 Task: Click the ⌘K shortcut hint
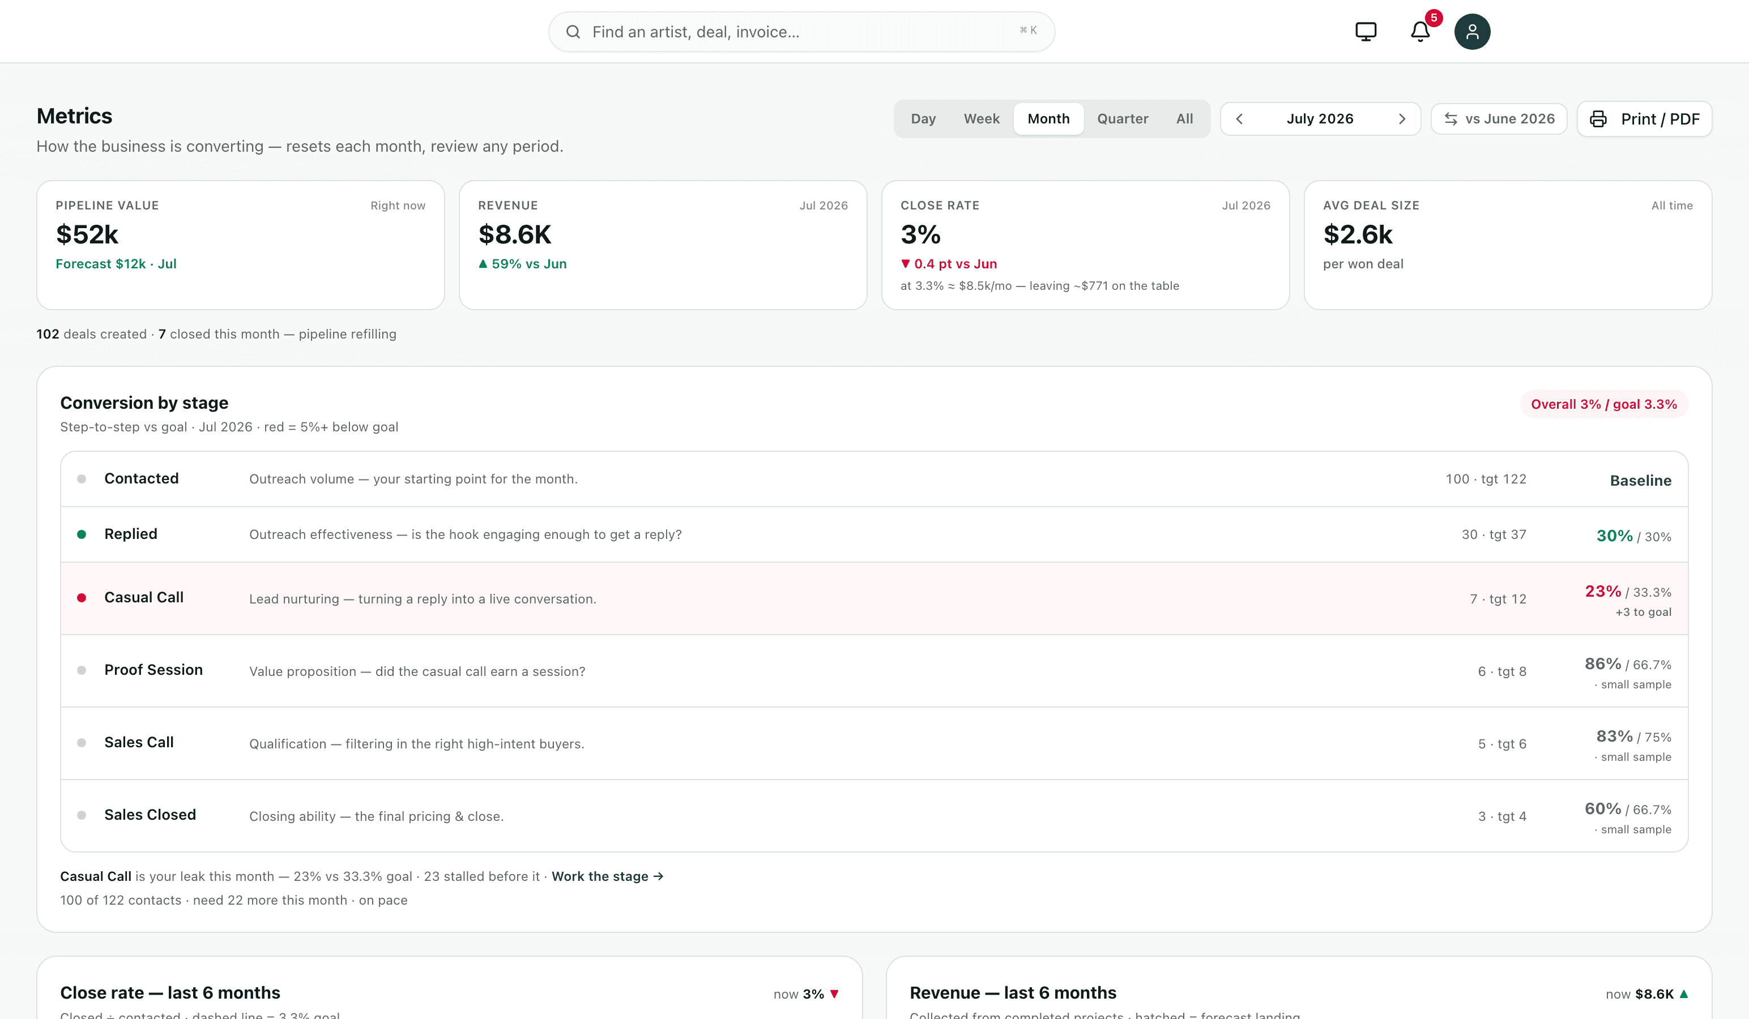coord(1029,31)
